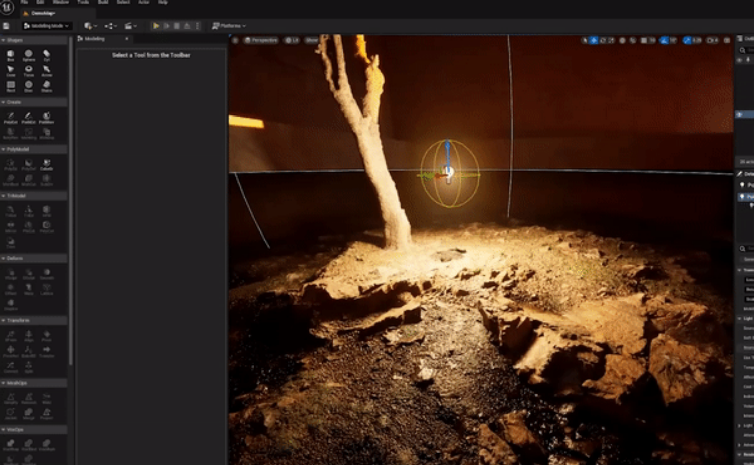Open the Simplify mesh tool

coord(11,399)
